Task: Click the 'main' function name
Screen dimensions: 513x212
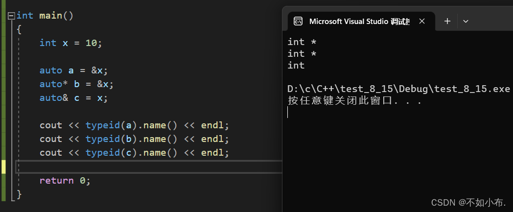Action: [x=50, y=15]
